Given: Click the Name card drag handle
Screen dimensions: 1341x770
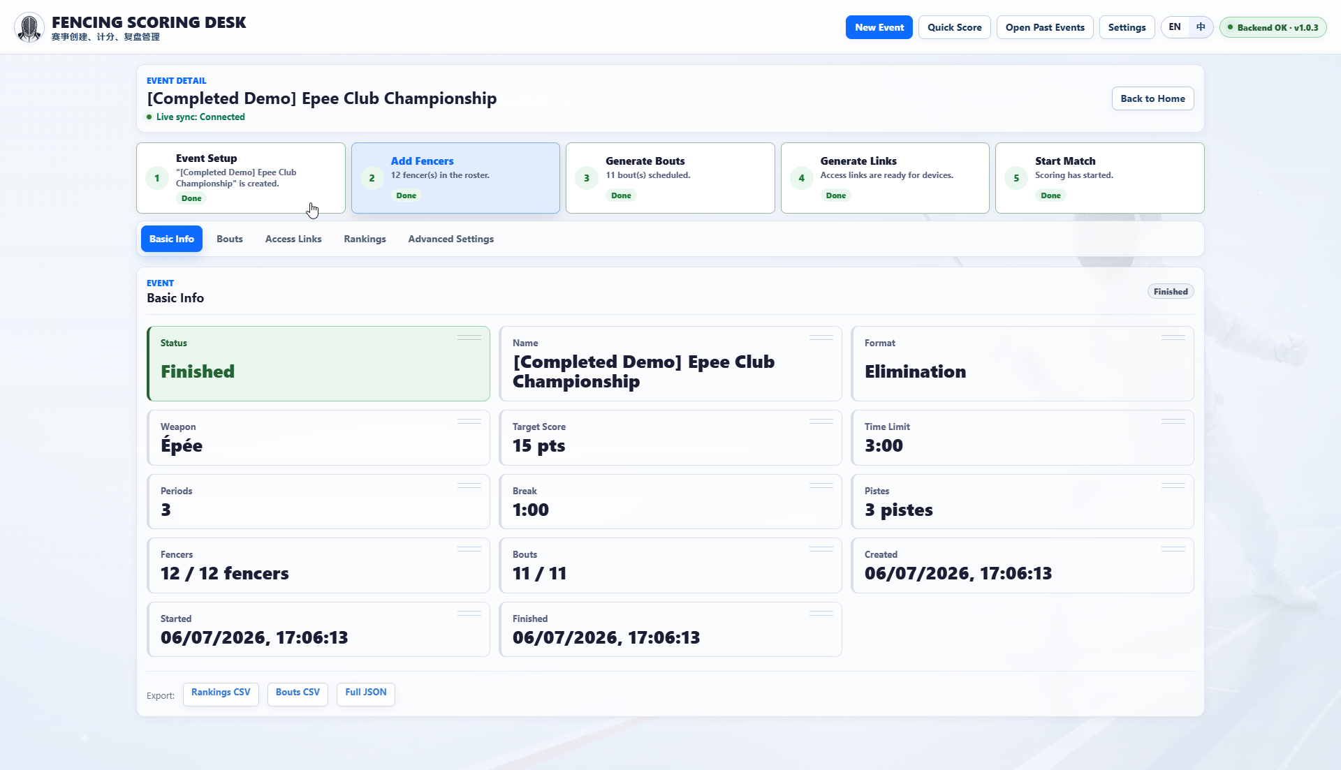Looking at the screenshot, I should coord(821,337).
